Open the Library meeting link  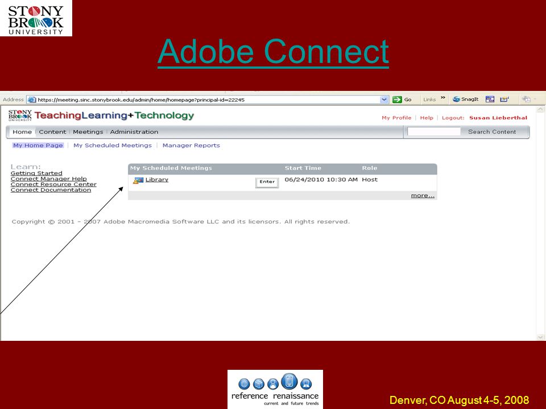click(x=157, y=180)
